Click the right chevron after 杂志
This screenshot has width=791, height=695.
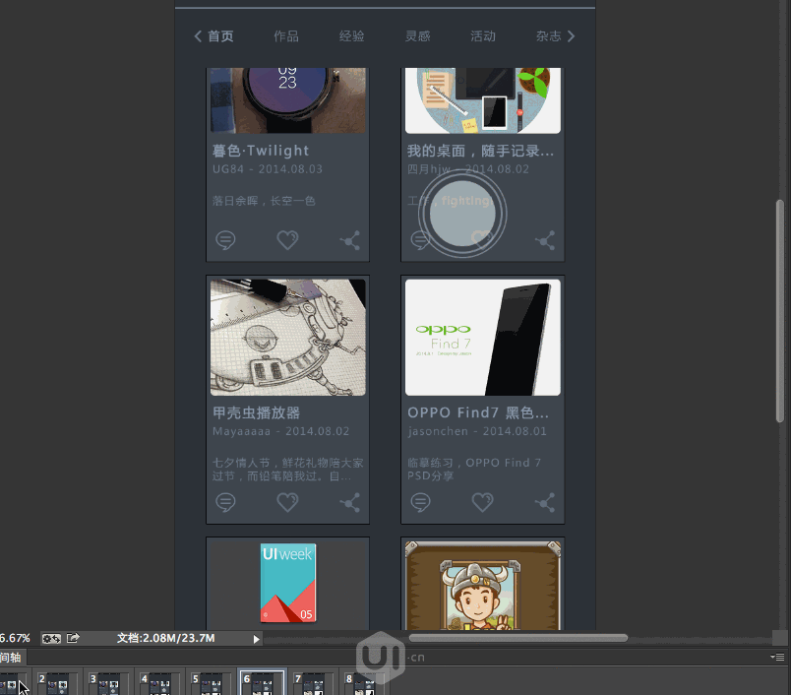click(x=571, y=35)
